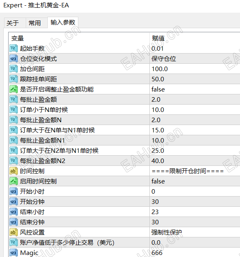Click the integer icon beside 开始小时
240x257 pixels.
tap(13, 192)
